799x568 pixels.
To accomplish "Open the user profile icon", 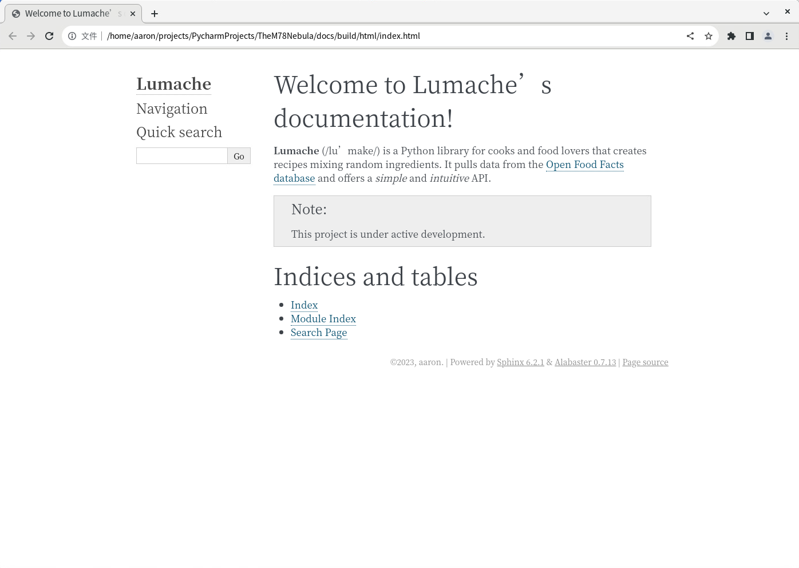I will coord(768,36).
